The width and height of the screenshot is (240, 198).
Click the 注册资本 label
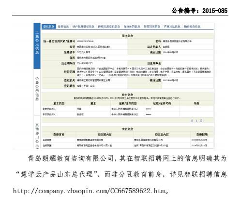click(x=70, y=52)
